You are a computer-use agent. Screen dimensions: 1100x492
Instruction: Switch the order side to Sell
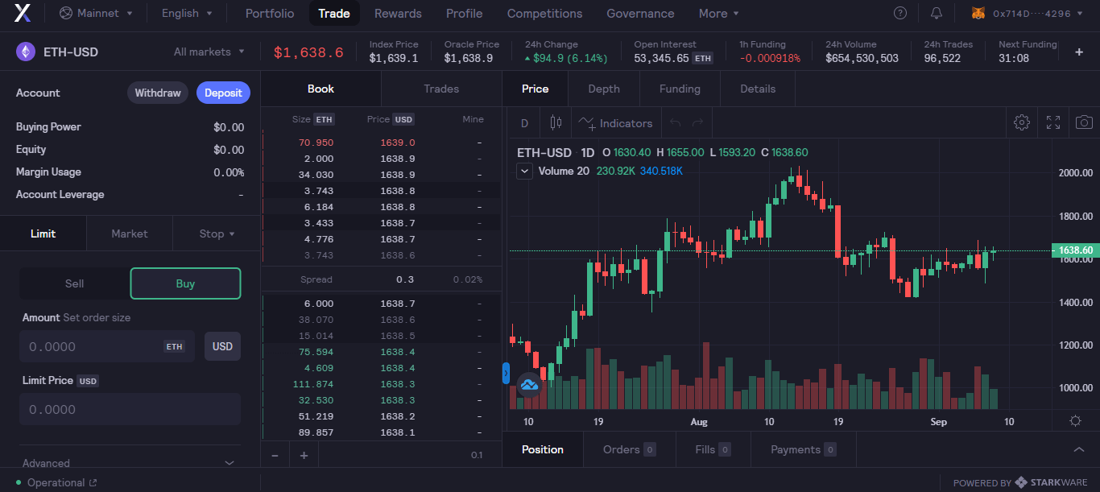pyautogui.click(x=74, y=283)
